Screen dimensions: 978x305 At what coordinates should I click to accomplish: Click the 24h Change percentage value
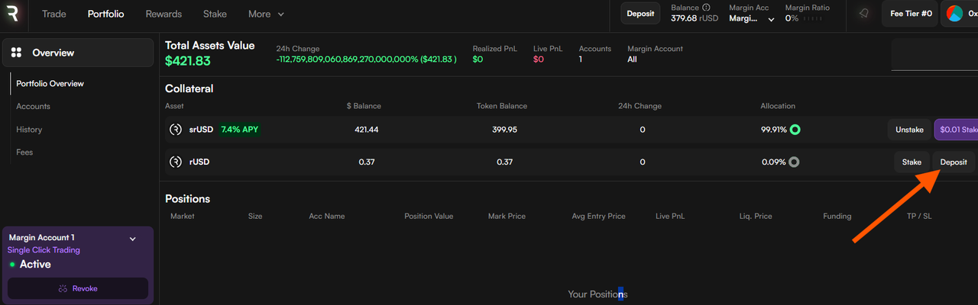[367, 59]
